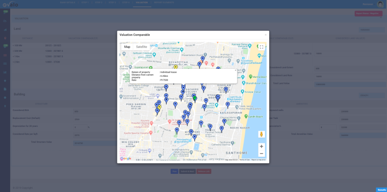
Task: Go to the Step 2 tab
Action: coord(99,3)
